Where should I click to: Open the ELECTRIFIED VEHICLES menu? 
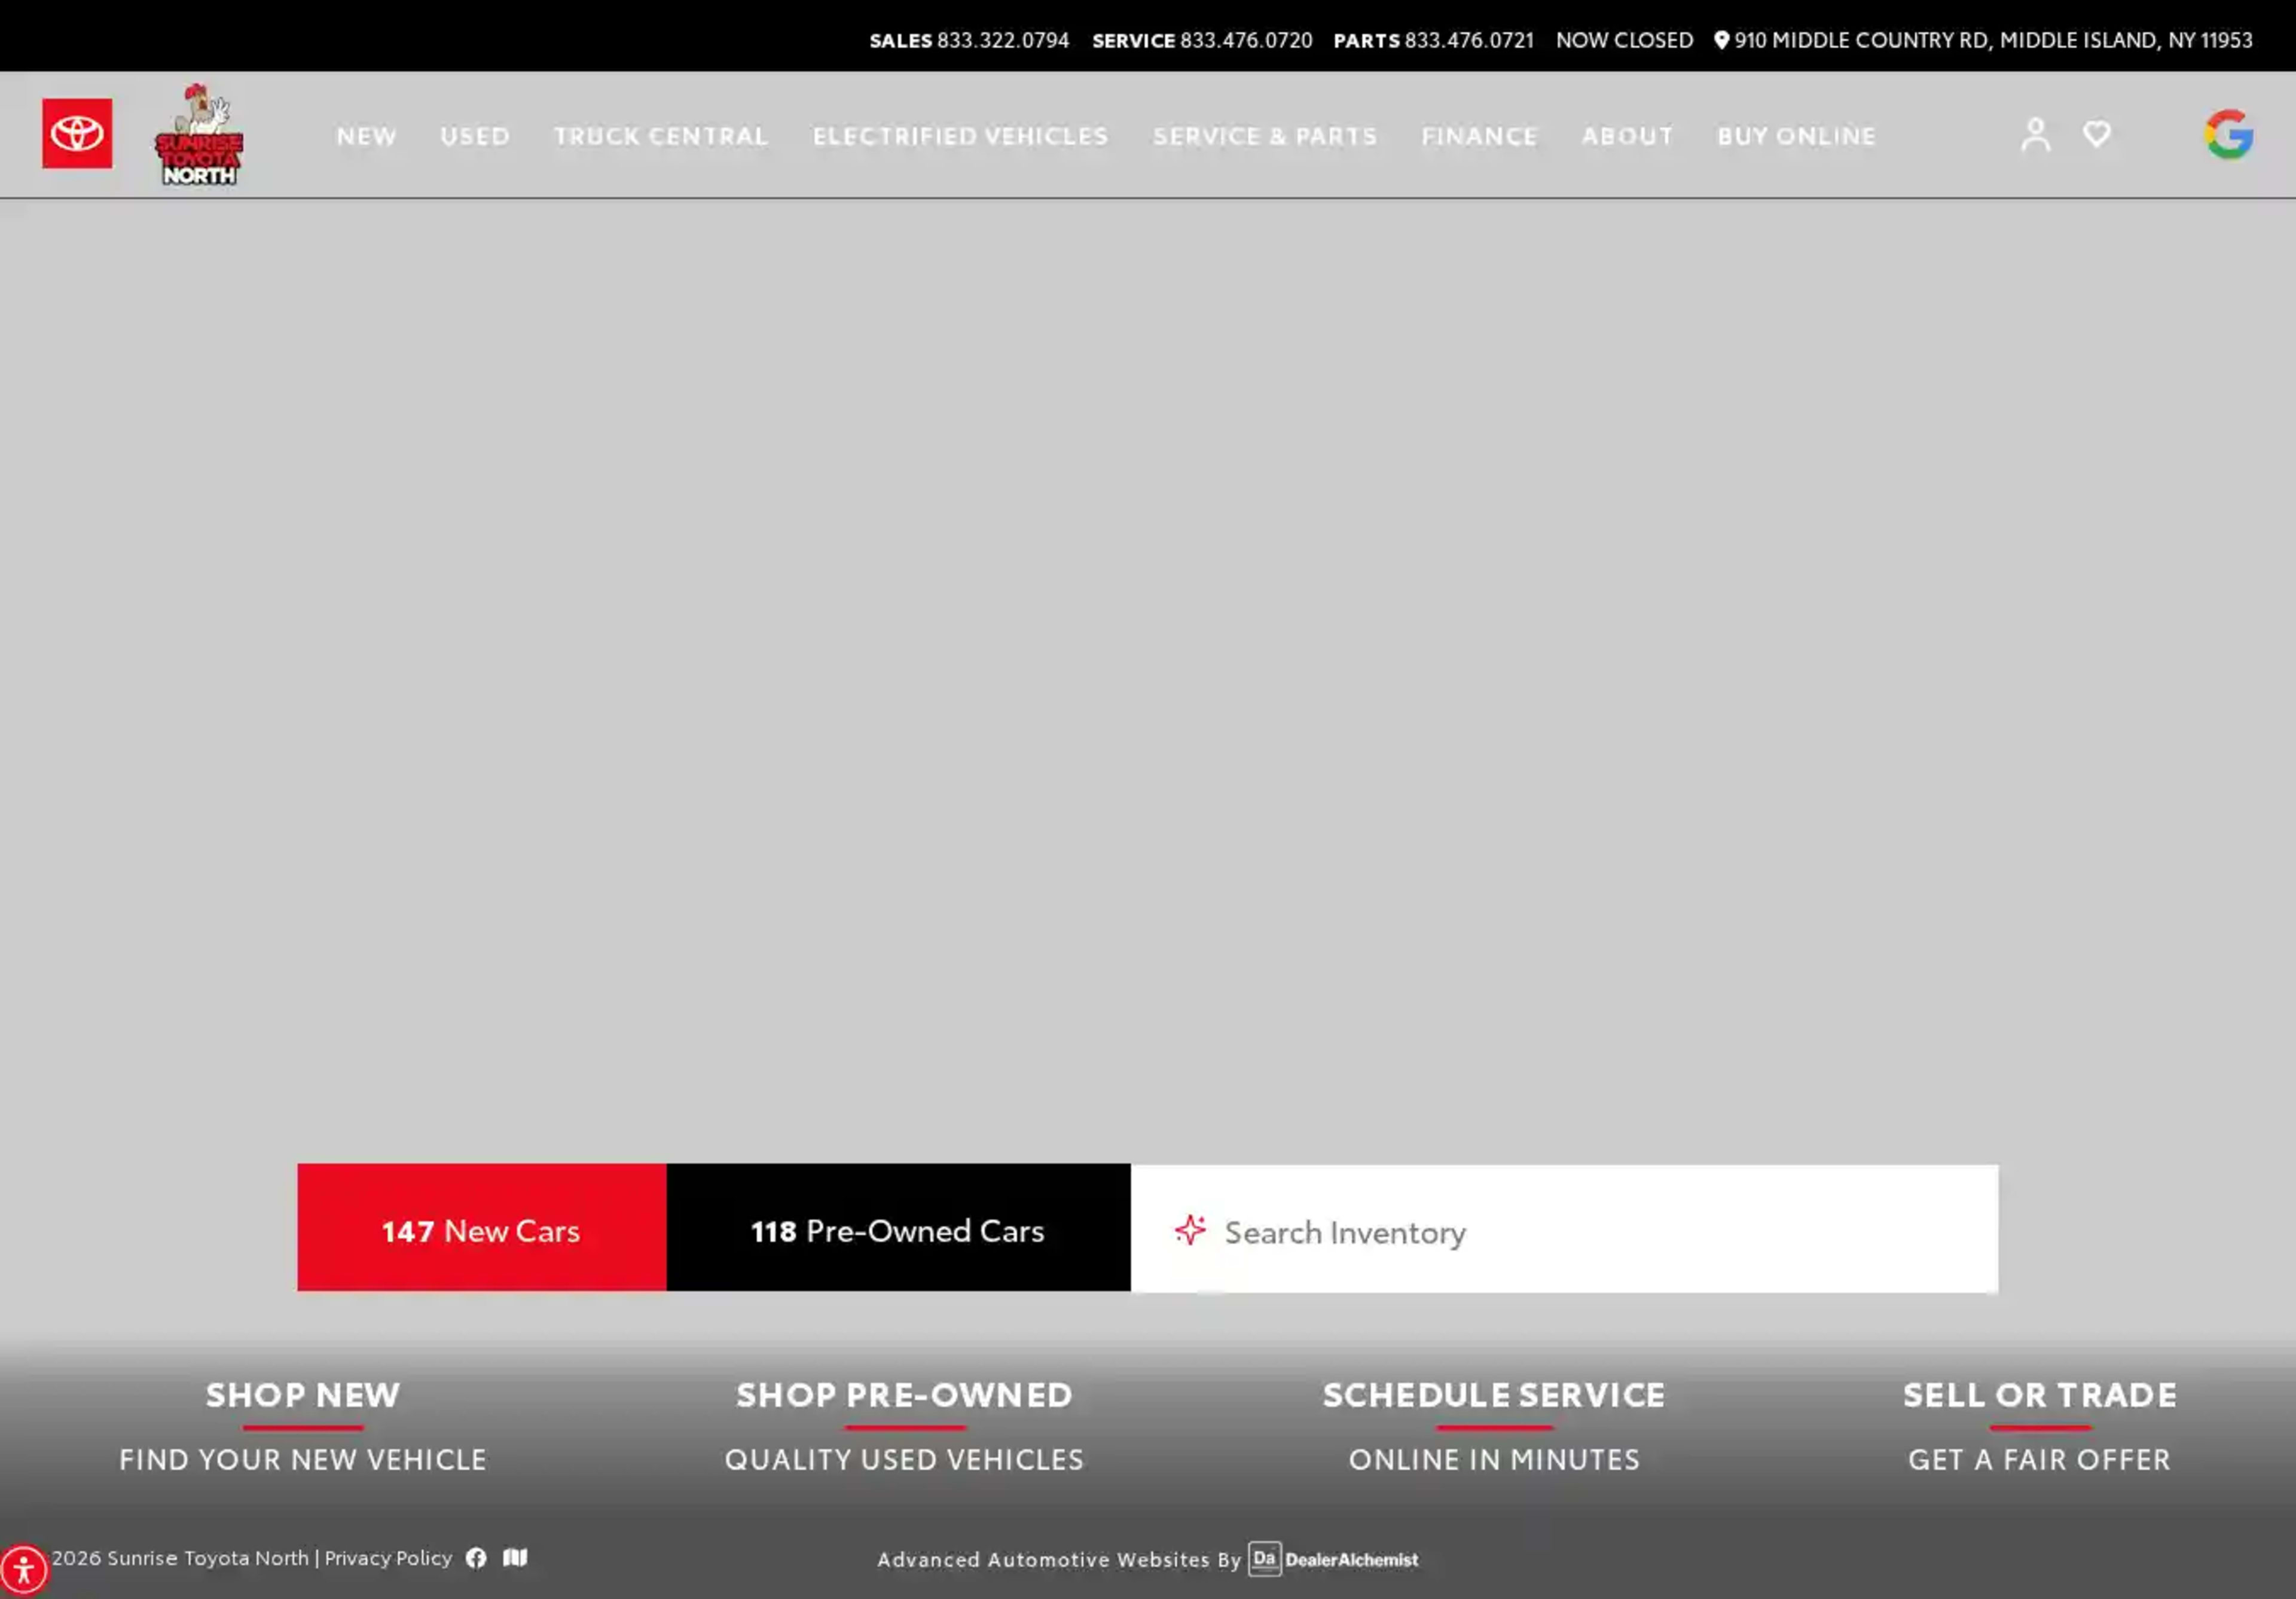coord(960,136)
